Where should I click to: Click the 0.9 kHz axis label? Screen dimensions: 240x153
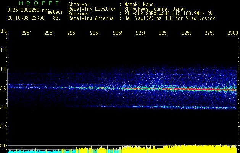pyautogui.click(x=3, y=88)
